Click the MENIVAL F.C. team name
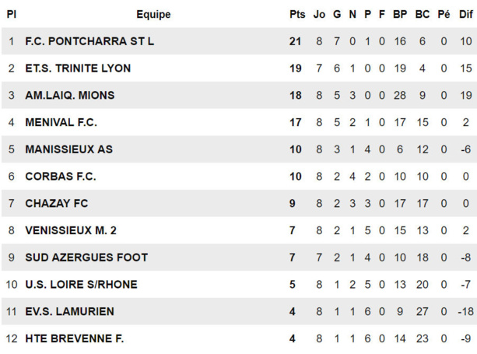Image resolution: width=477 pixels, height=354 pixels. [61, 122]
